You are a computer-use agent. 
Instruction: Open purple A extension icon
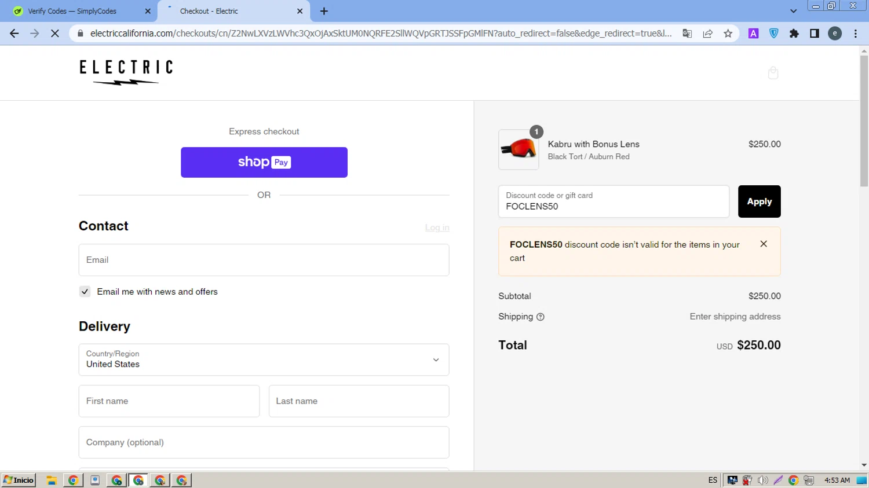753,34
